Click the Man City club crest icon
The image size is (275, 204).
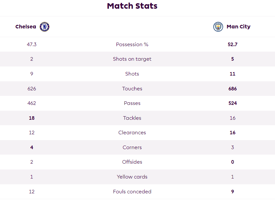(x=218, y=27)
